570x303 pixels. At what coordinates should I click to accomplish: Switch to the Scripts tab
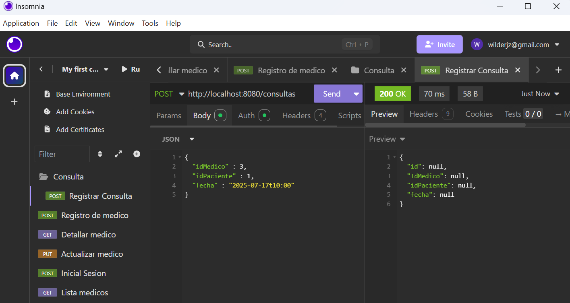pos(349,115)
